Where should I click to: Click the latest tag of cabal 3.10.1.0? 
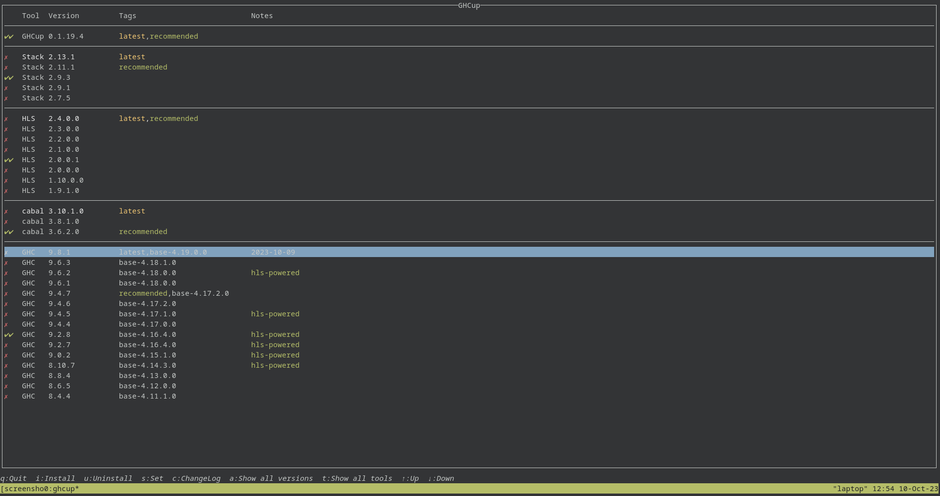pos(132,211)
